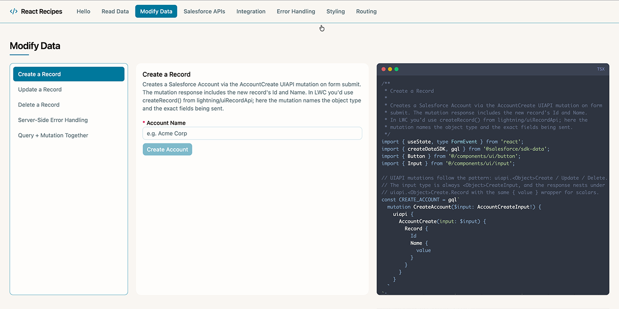The height and width of the screenshot is (309, 619).
Task: Focus the Account Name input field
Action: pos(252,133)
